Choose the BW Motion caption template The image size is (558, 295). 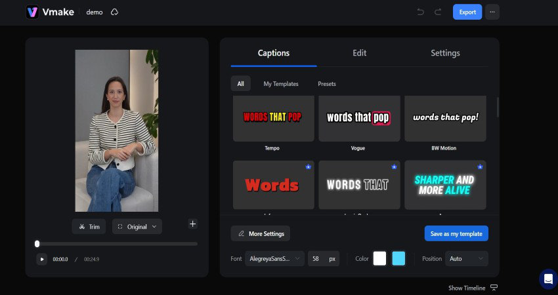tap(445, 119)
